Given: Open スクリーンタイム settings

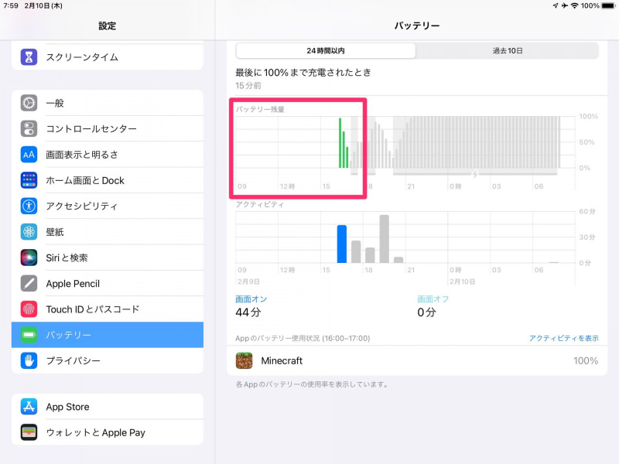Looking at the screenshot, I should tap(108, 57).
